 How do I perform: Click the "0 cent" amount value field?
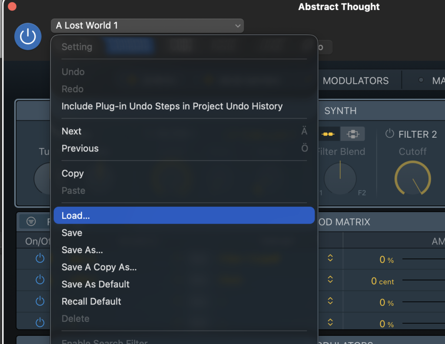[382, 281]
